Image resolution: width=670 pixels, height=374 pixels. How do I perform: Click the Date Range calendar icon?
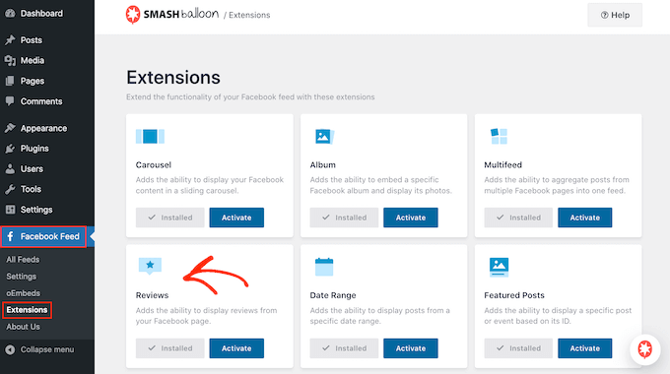324,267
